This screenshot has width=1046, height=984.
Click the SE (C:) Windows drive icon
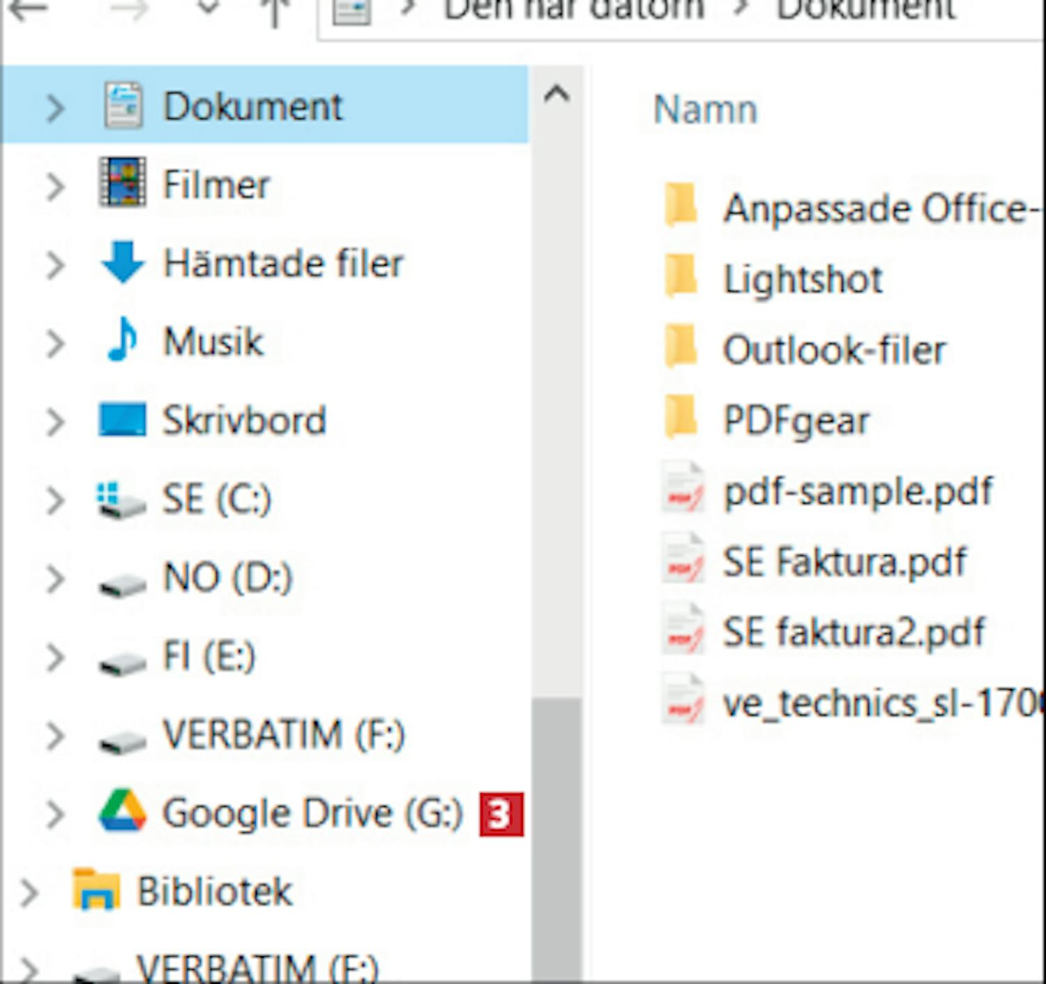(x=123, y=500)
